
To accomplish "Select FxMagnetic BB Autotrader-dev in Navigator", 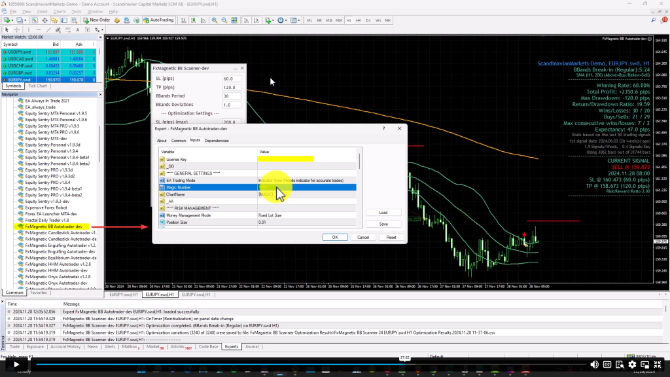I will click(54, 226).
